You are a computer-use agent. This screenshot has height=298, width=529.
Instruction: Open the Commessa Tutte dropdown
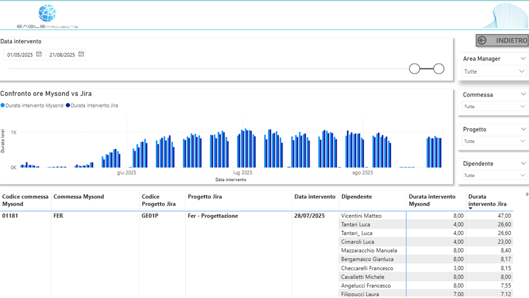494,106
